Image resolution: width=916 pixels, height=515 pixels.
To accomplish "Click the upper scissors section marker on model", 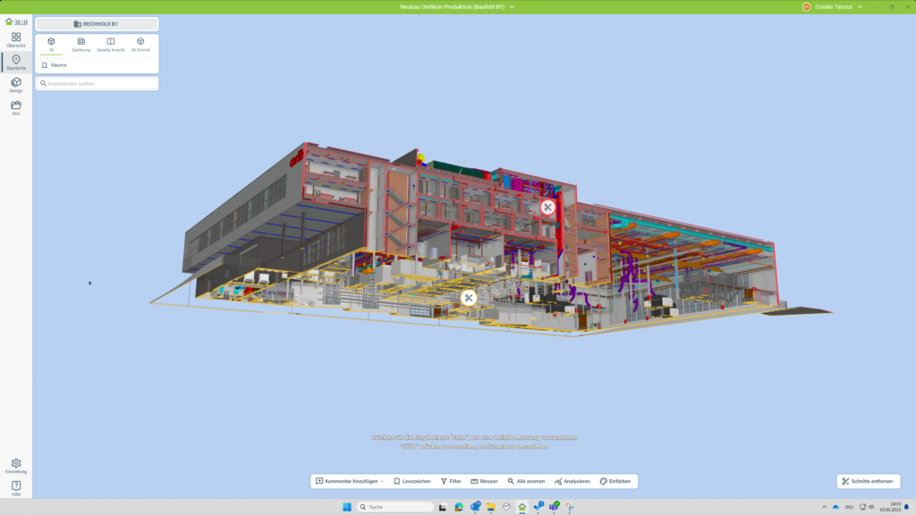I will [x=547, y=207].
